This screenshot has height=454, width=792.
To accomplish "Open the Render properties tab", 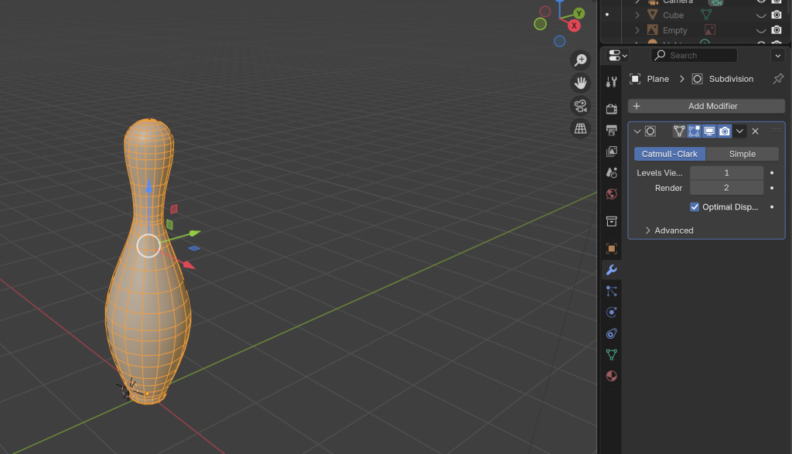I will pos(611,109).
